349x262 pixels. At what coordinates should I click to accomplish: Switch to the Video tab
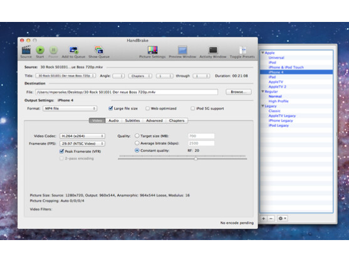97,120
